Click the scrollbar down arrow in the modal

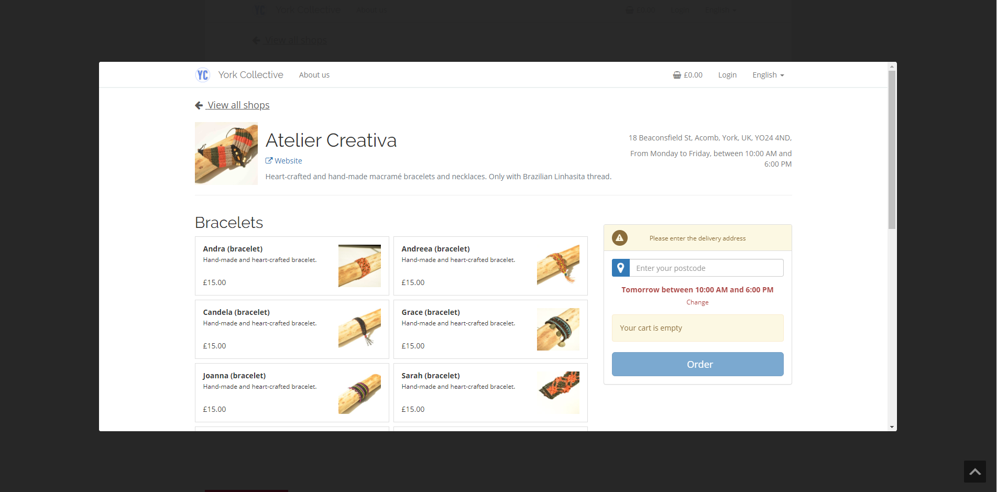click(x=892, y=427)
